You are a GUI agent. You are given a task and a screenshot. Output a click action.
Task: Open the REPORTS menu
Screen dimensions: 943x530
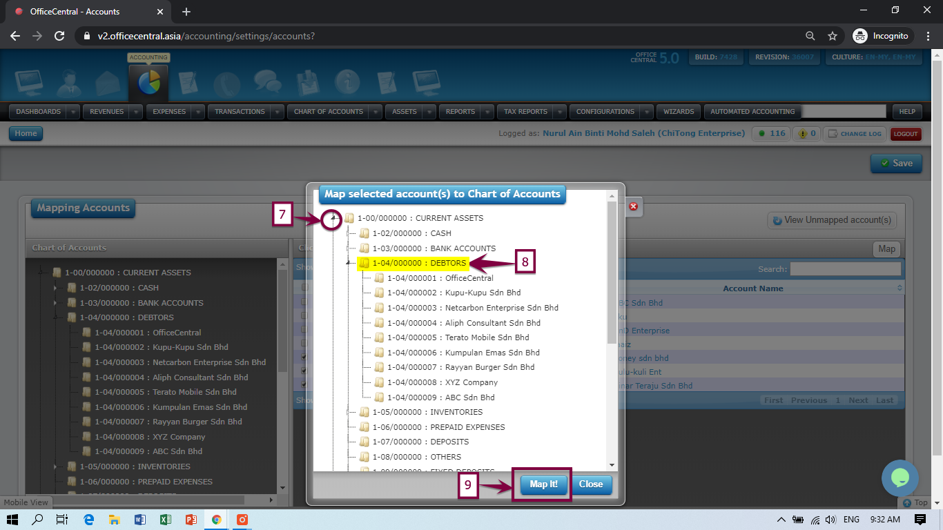[460, 112]
